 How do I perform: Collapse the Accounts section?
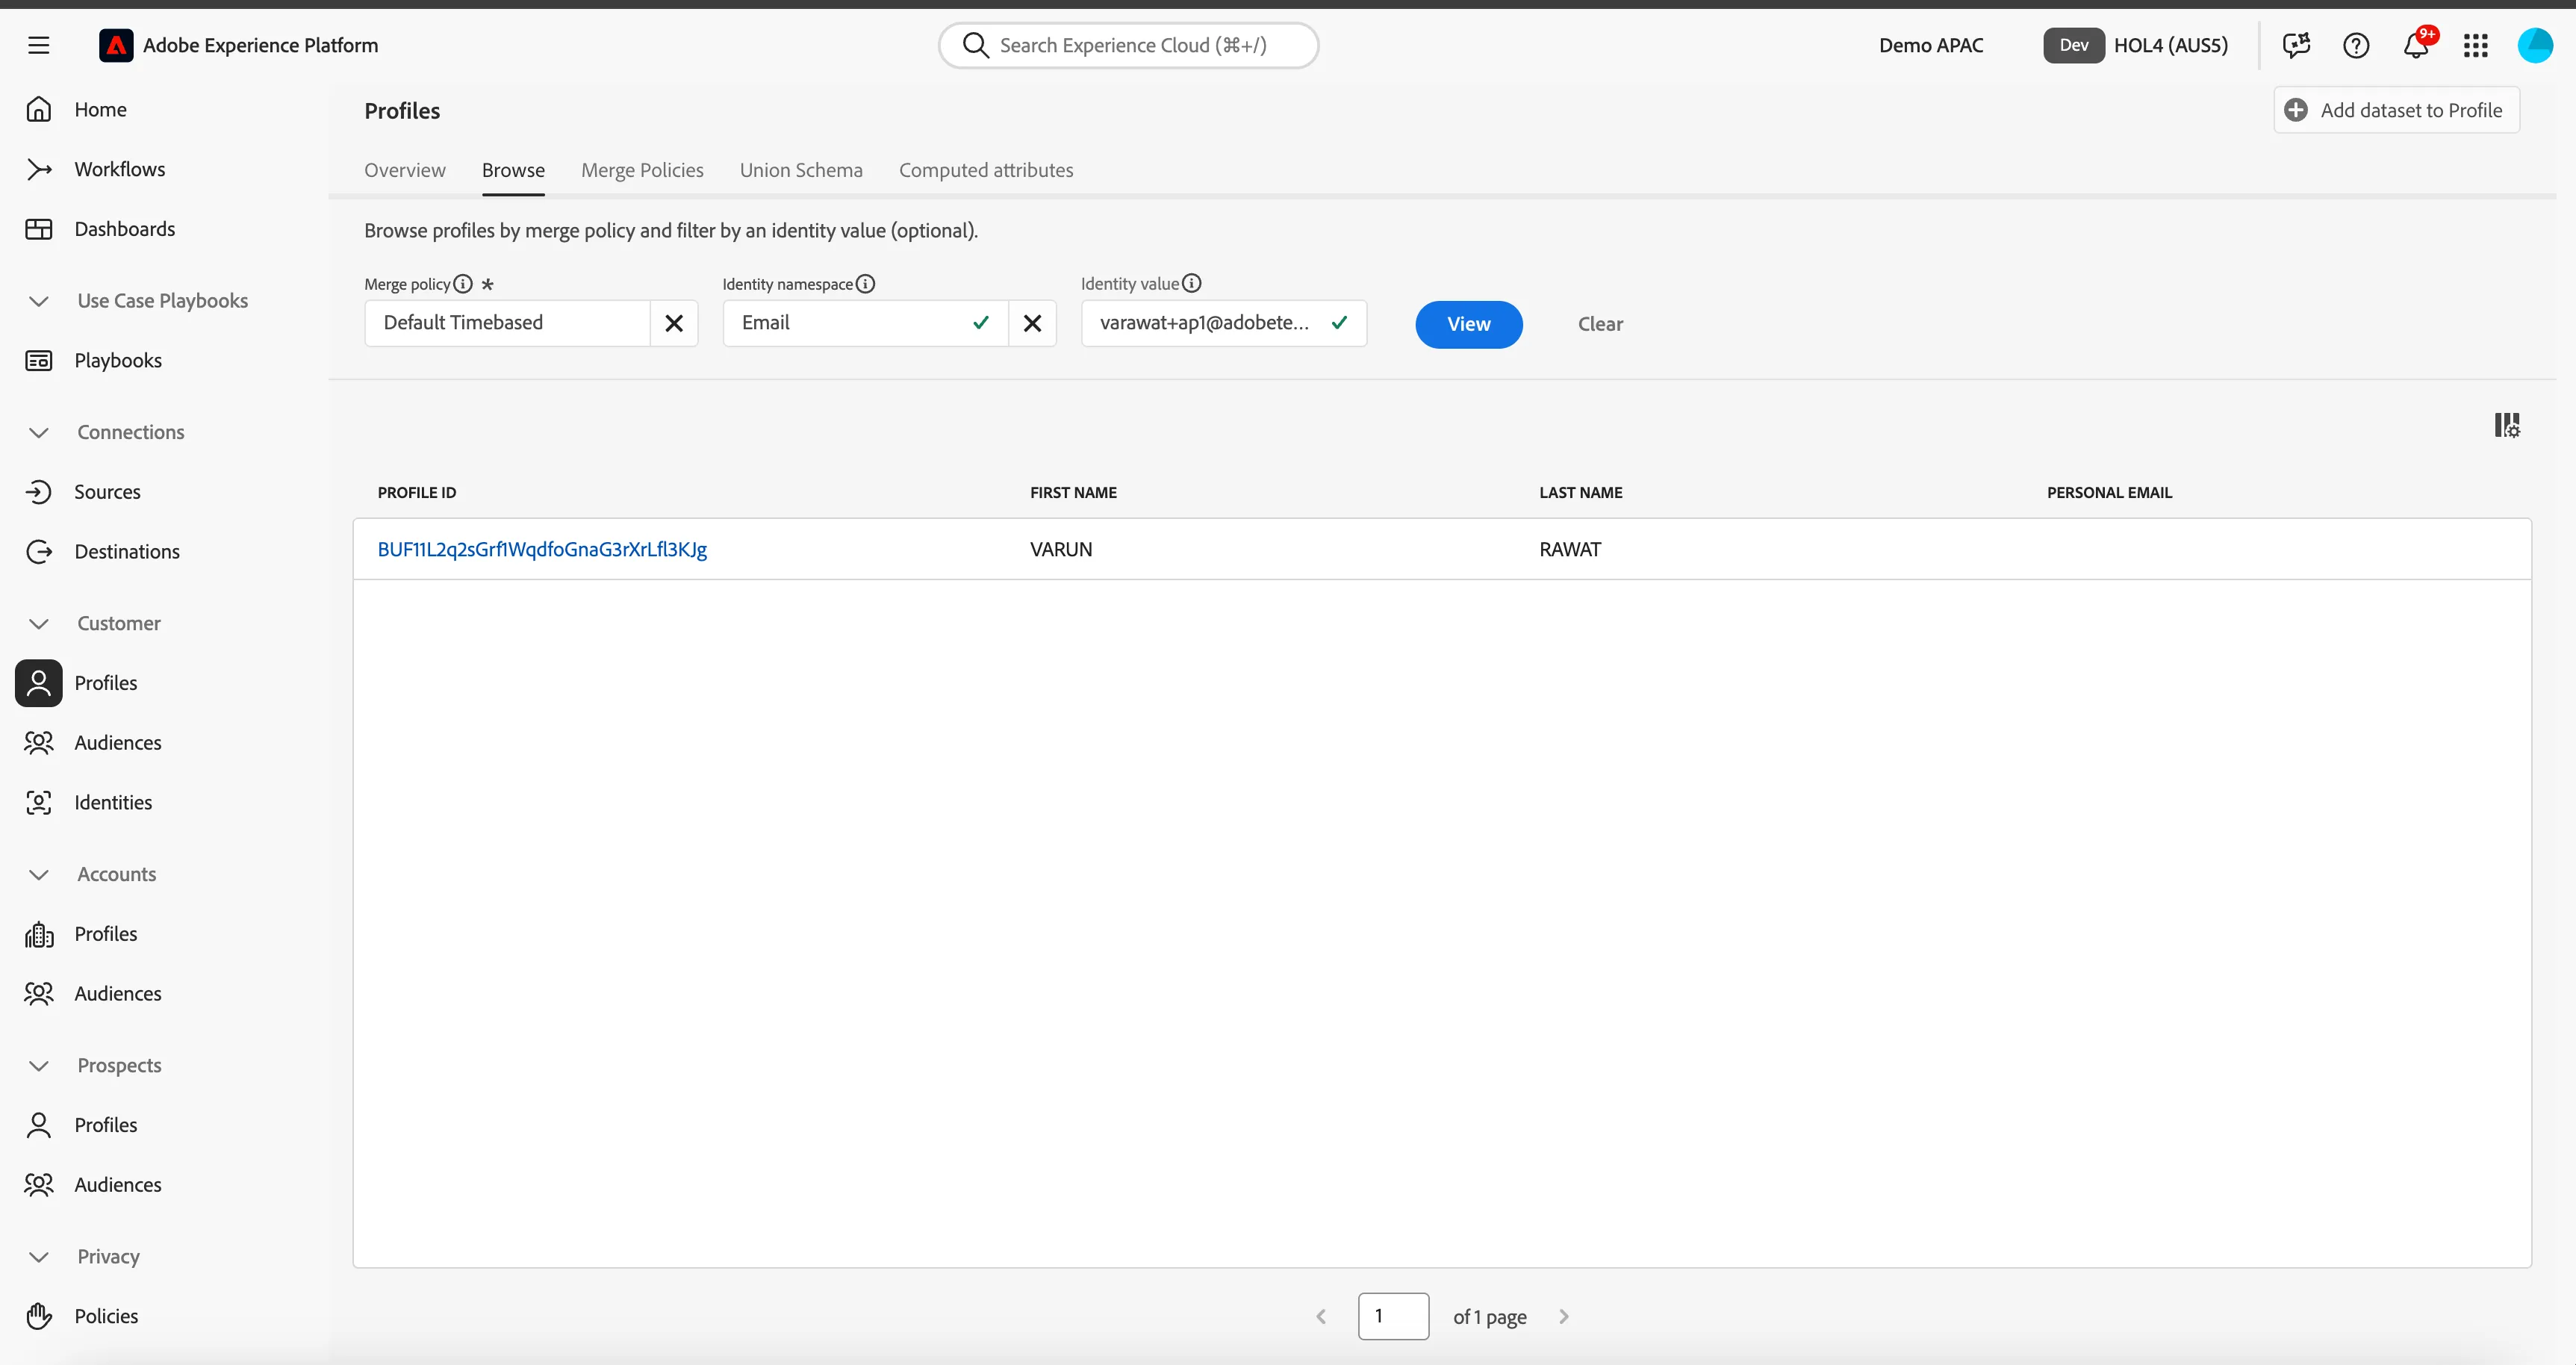(x=39, y=874)
